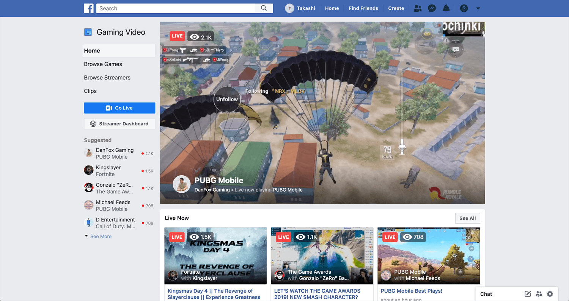The image size is (569, 301).
Task: Open Fortnite Kingsmas Day 4 thumbnail
Action: 215,256
